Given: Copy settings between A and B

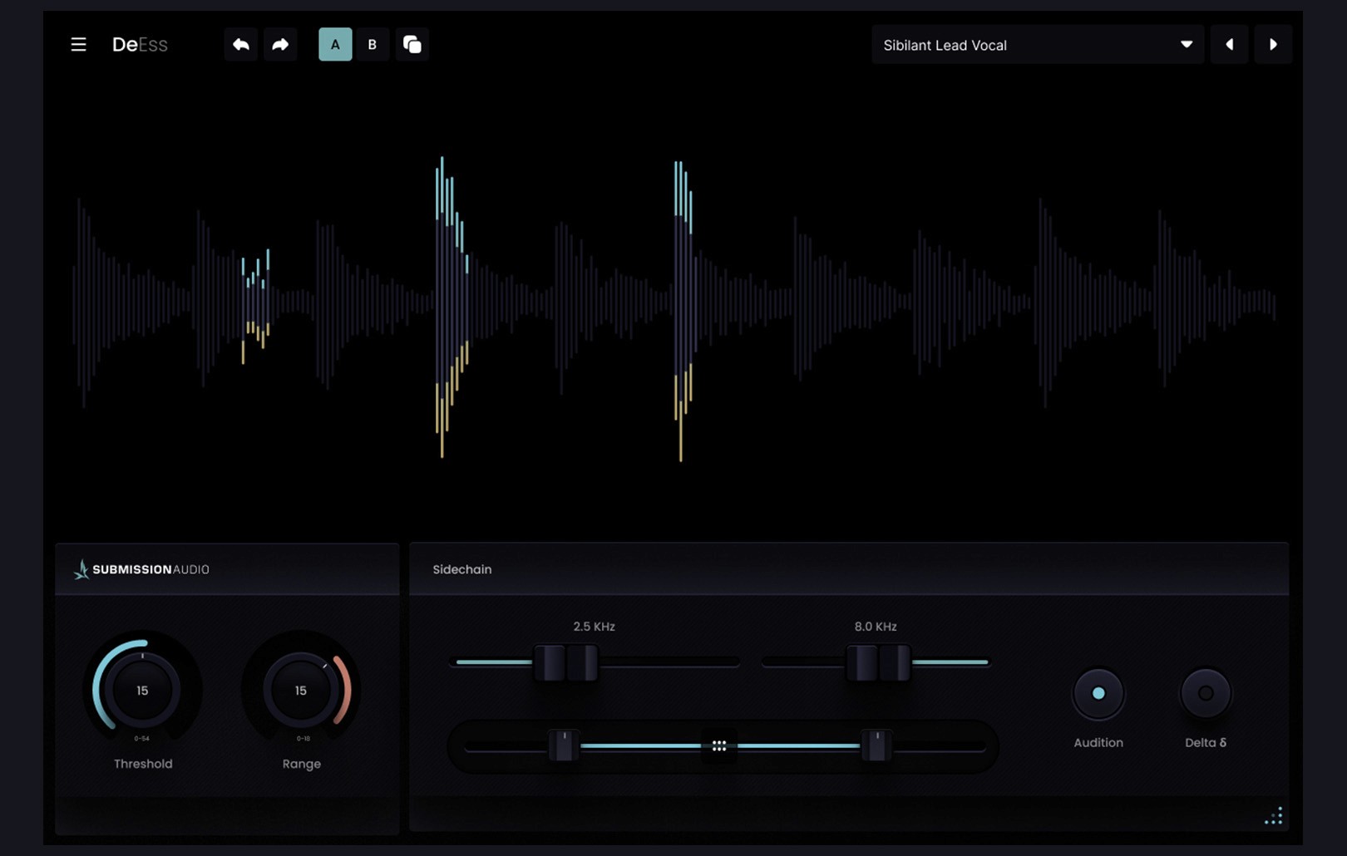Looking at the screenshot, I should [x=412, y=45].
